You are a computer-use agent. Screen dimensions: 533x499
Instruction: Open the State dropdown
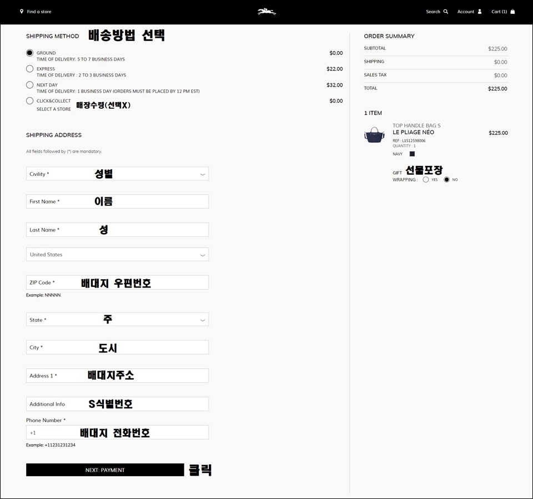[x=117, y=320]
